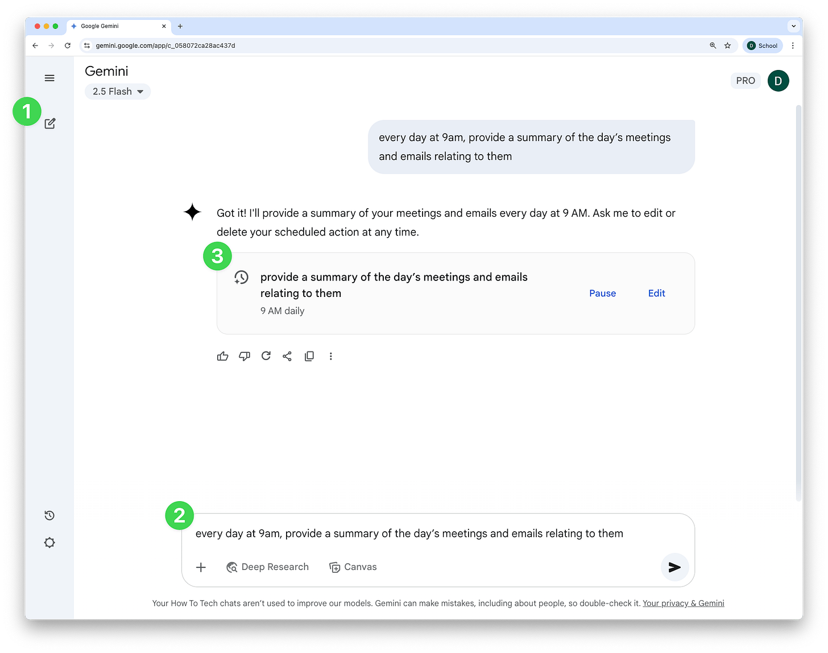Click the Gemini sparkle icon beside the response
The height and width of the screenshot is (653, 828).
(x=192, y=212)
